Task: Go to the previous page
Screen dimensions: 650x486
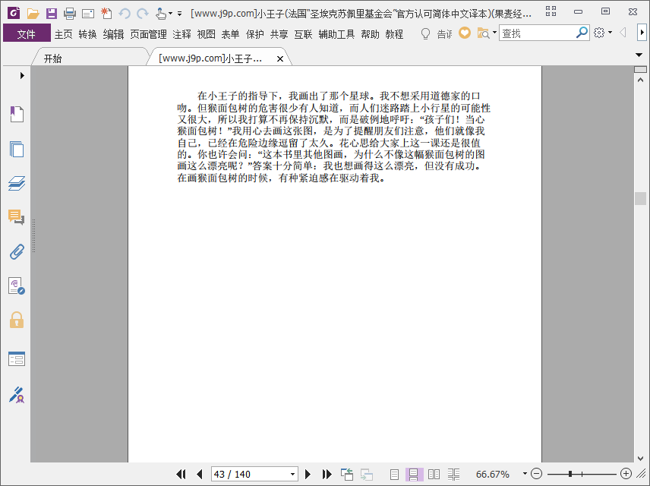Action: point(200,474)
